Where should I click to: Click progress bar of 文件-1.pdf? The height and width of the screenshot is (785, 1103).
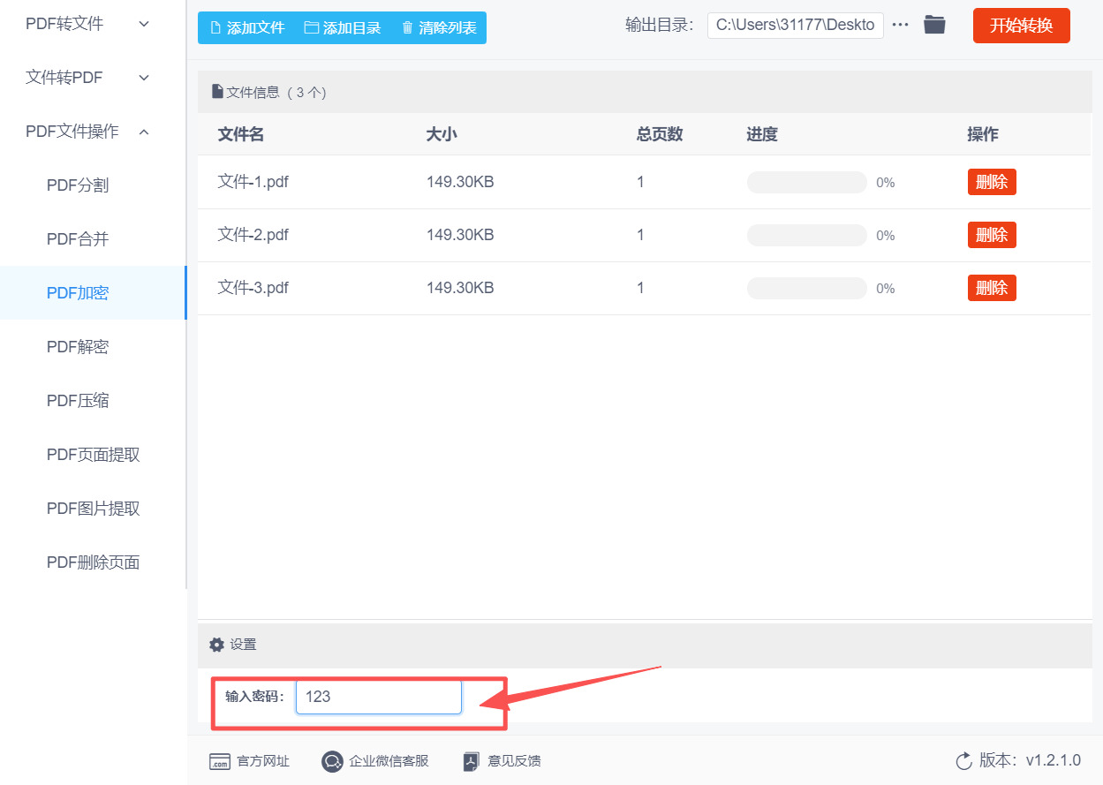(x=807, y=182)
